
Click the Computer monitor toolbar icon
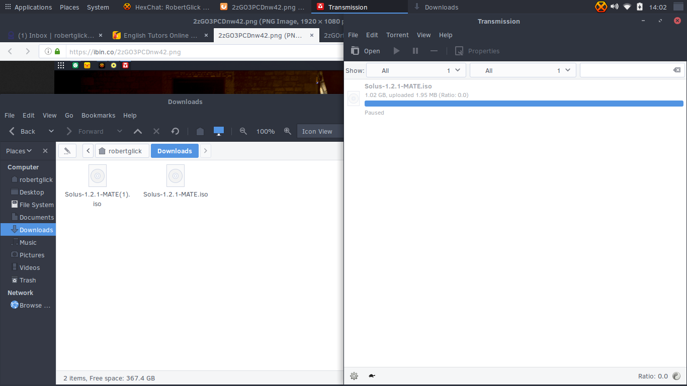pos(219,131)
